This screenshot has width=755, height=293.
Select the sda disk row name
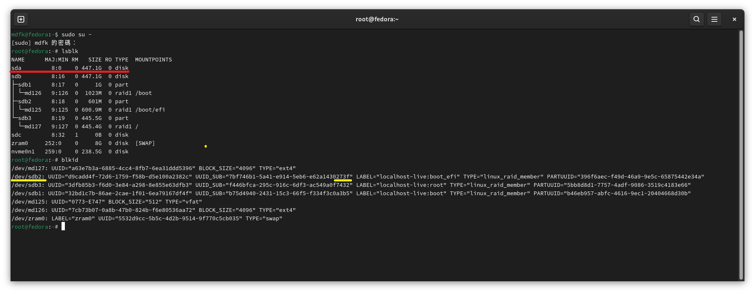tap(16, 68)
